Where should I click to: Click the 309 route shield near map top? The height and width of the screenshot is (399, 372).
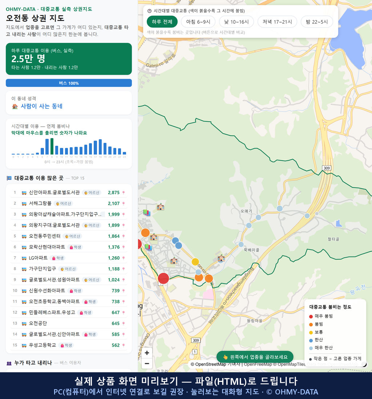pos(327,168)
